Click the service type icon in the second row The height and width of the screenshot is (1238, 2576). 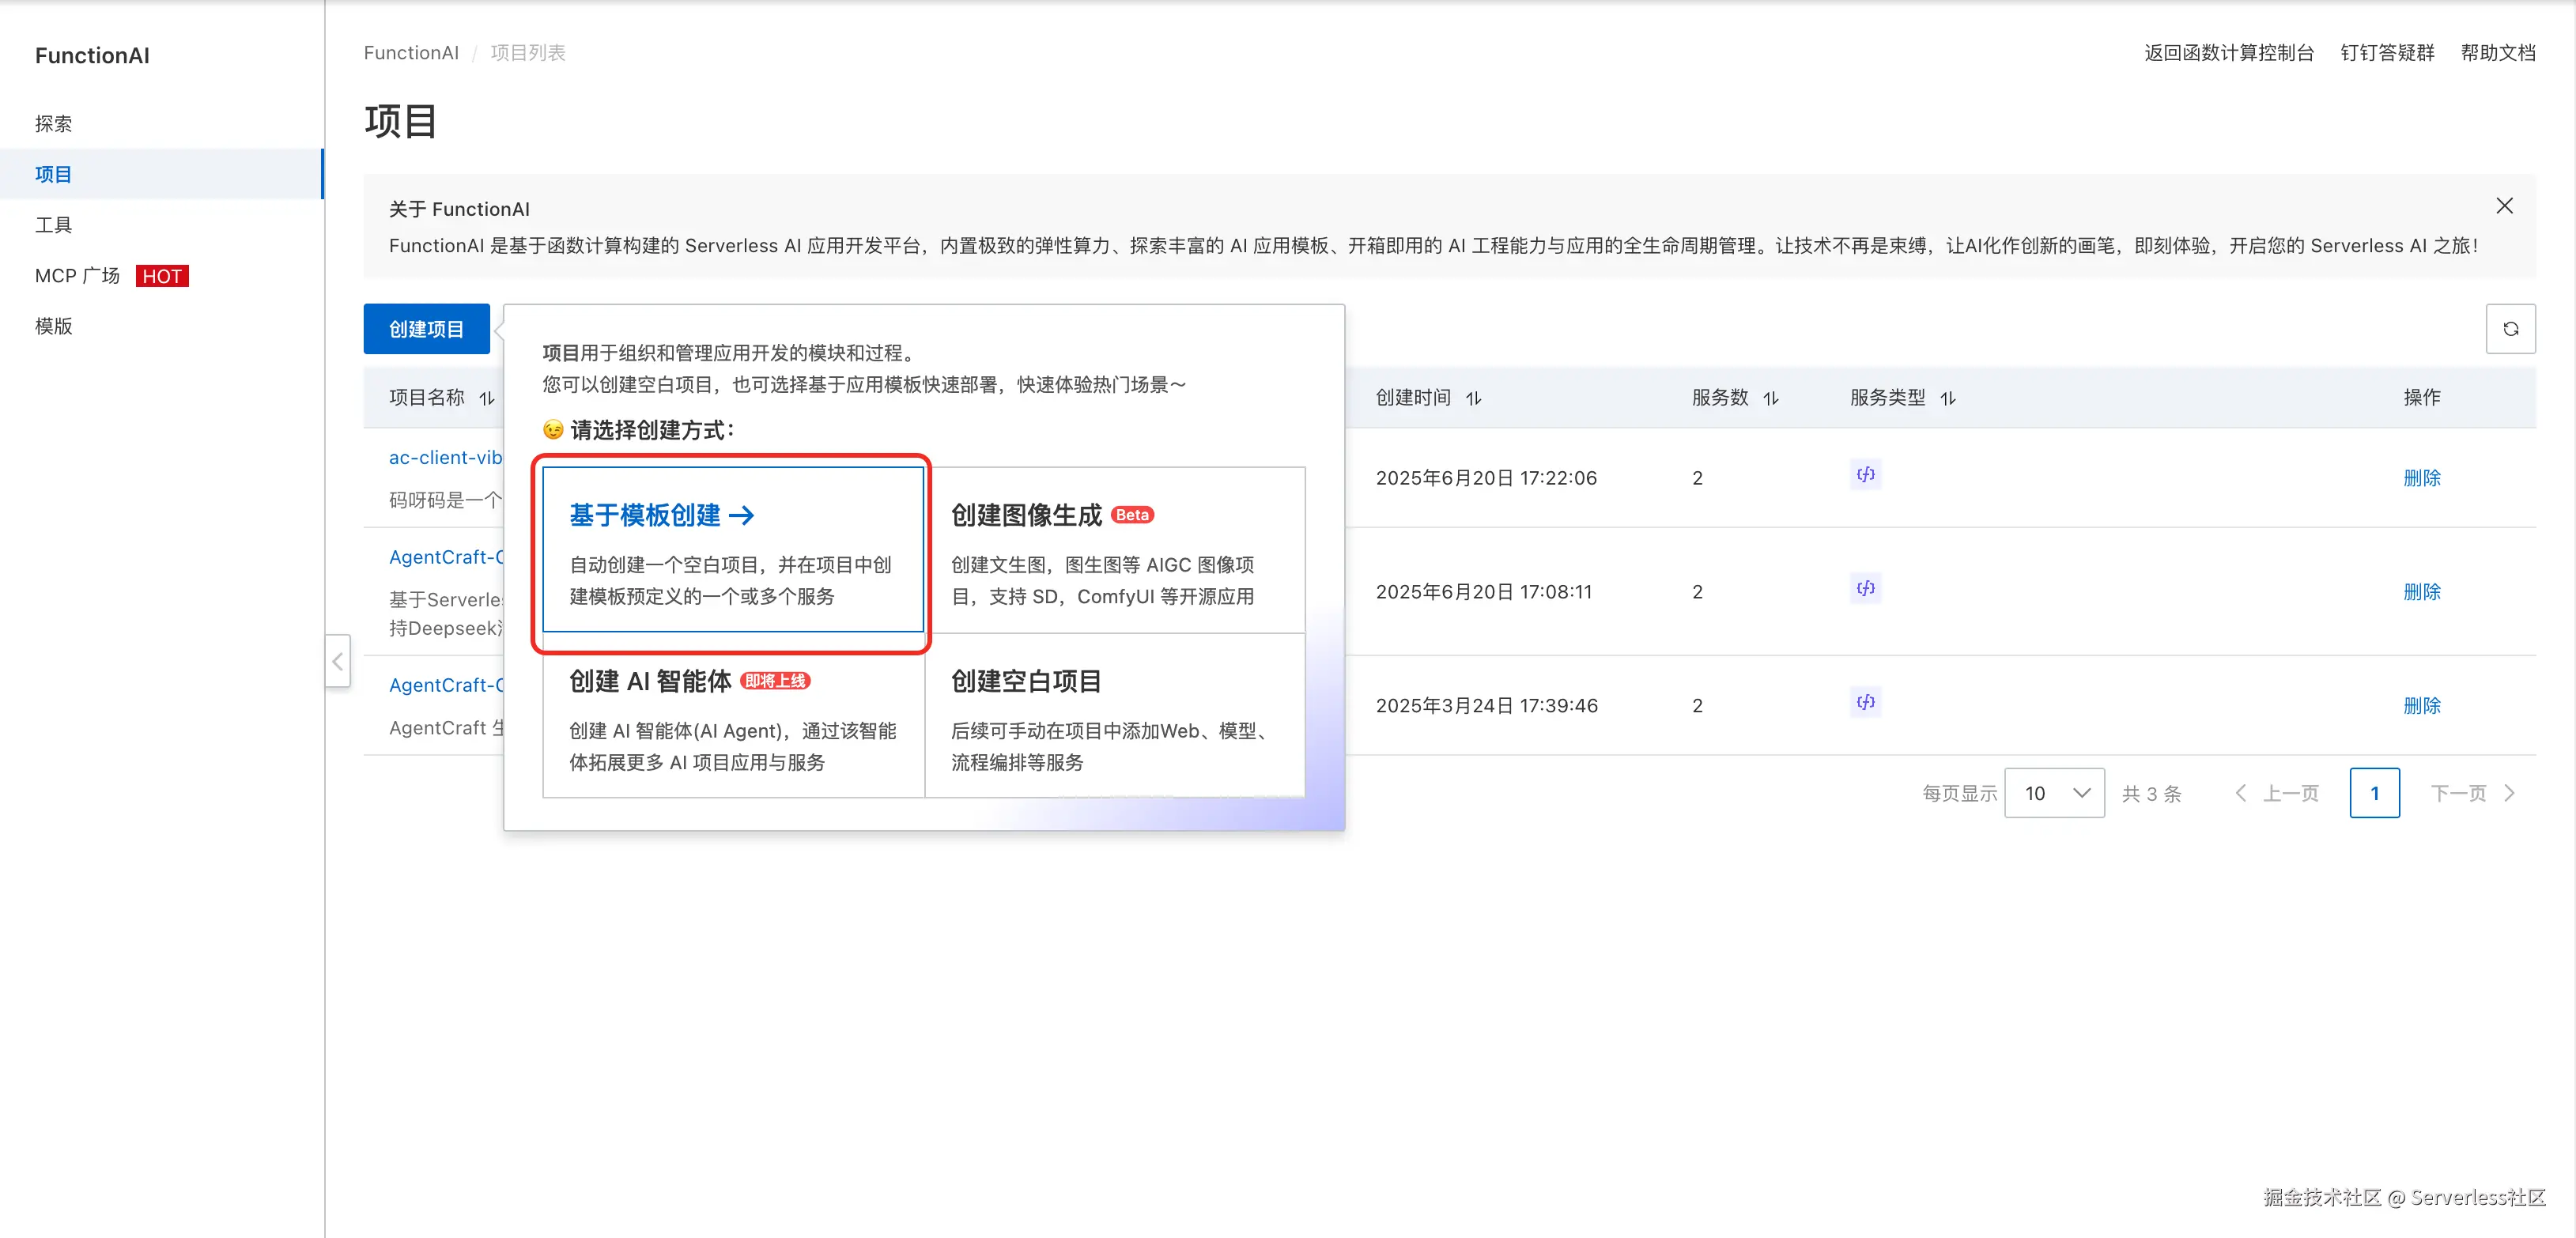[1865, 589]
